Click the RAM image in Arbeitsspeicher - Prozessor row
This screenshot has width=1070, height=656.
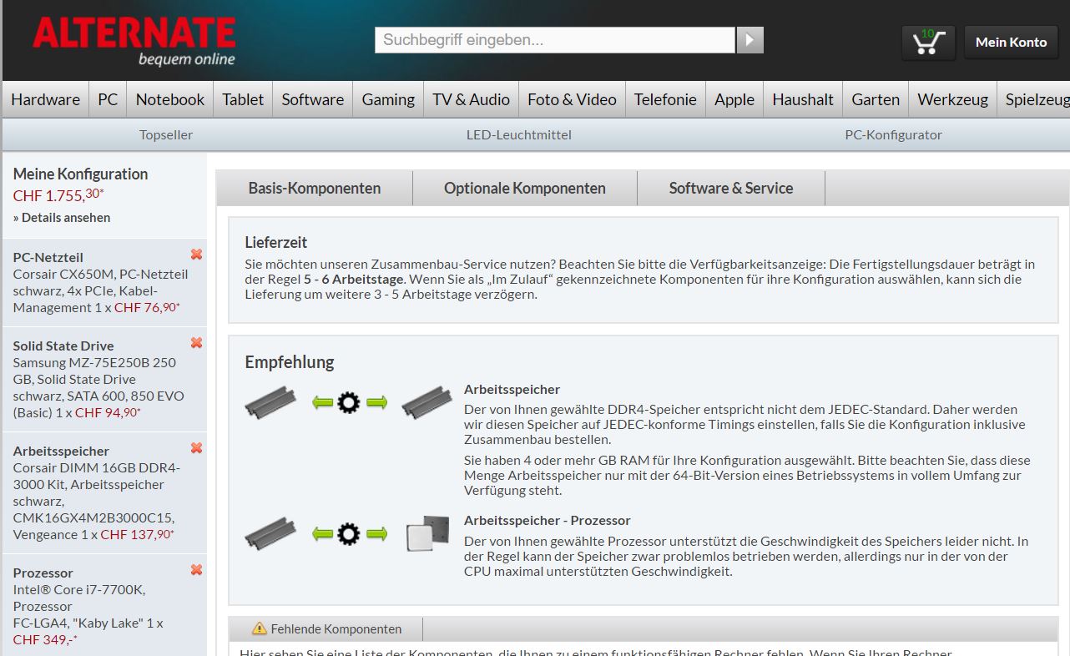pos(270,532)
